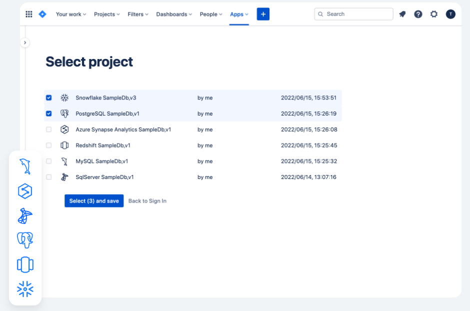Open the app switcher grid icon
Screen dimensions: 470x311
[x=29, y=14]
